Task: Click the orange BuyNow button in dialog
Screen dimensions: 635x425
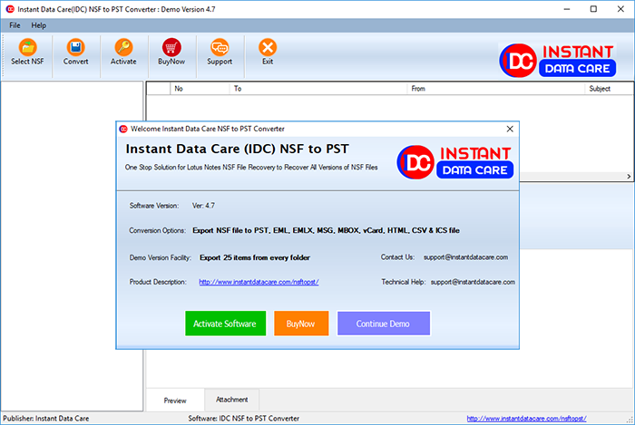Action: (300, 324)
